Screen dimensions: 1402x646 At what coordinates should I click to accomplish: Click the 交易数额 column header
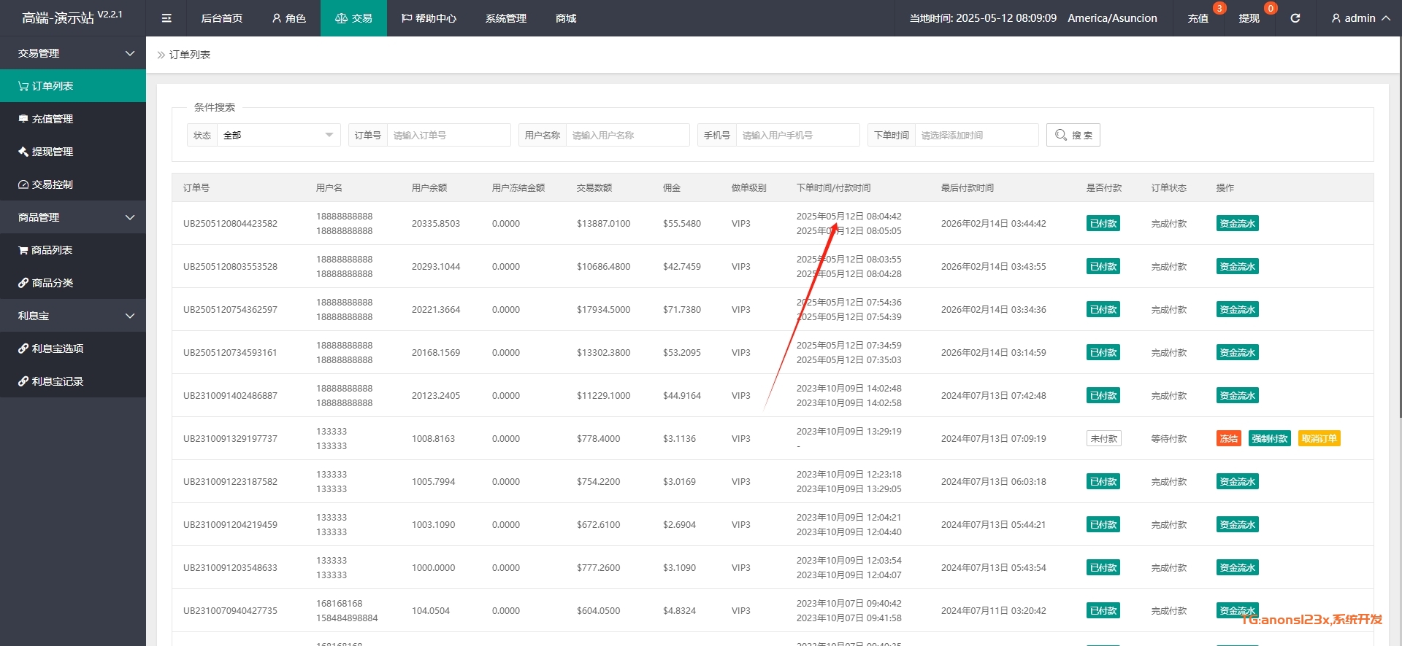coord(594,188)
